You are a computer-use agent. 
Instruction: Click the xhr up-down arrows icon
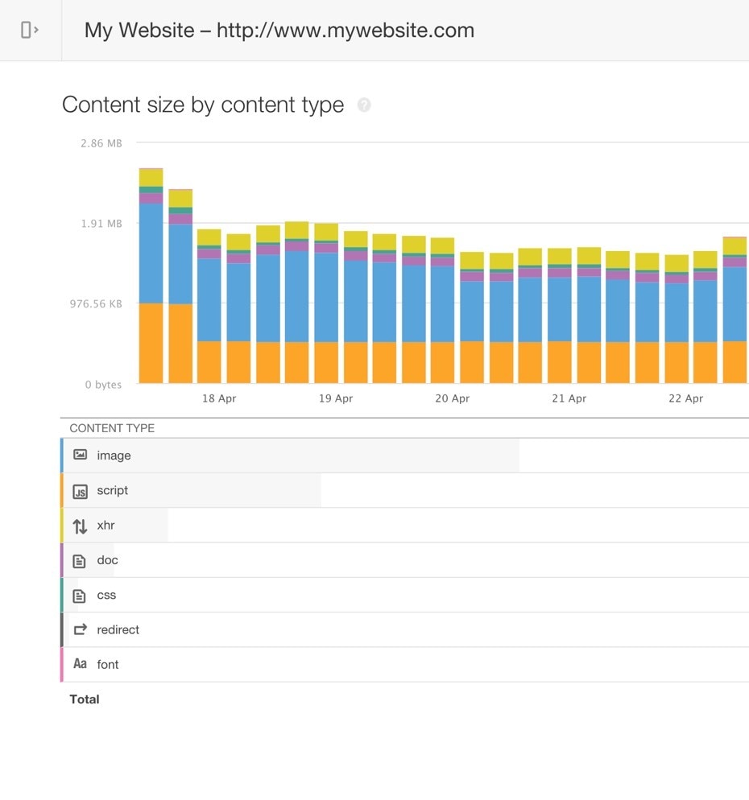[x=80, y=526]
